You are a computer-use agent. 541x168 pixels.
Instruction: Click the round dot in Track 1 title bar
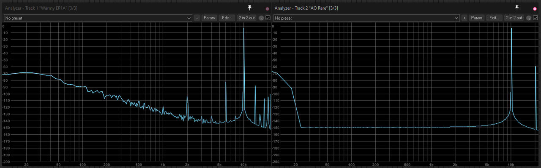[x=267, y=8]
